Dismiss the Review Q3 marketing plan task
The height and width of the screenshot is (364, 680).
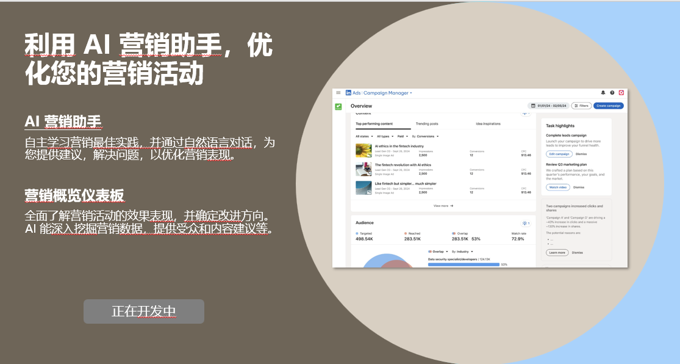tap(579, 187)
